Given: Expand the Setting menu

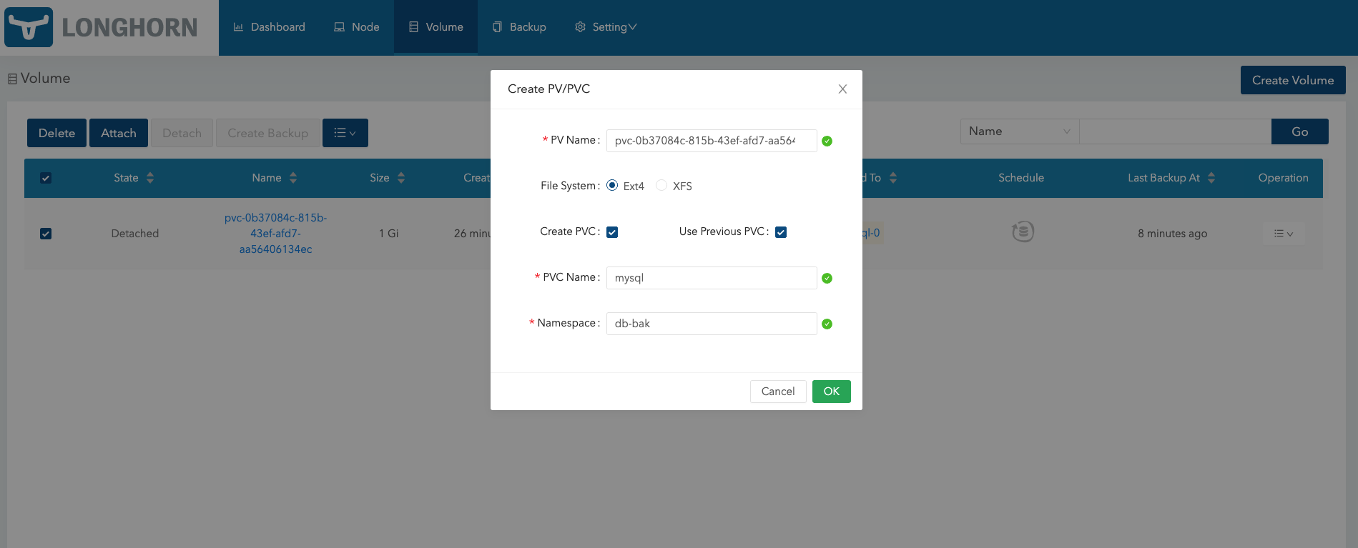Looking at the screenshot, I should pyautogui.click(x=606, y=27).
